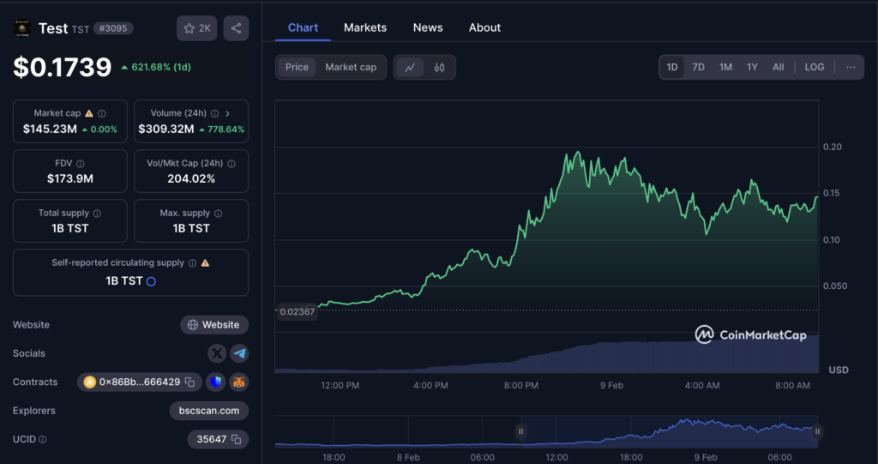The image size is (878, 464).
Task: Add Test to watchlist via star button
Action: pos(196,28)
